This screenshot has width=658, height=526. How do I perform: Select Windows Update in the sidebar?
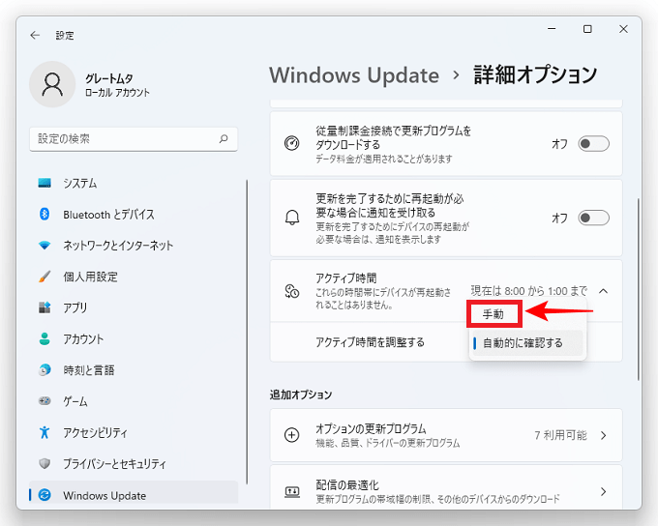[x=134, y=493]
